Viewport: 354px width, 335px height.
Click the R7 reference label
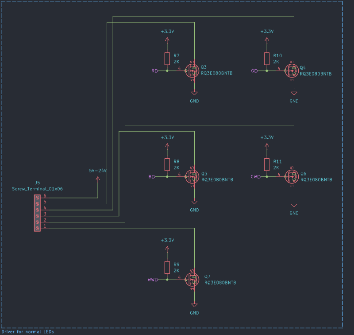pyautogui.click(x=176, y=55)
